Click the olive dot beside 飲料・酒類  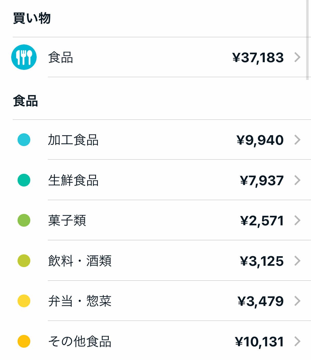pyautogui.click(x=24, y=261)
